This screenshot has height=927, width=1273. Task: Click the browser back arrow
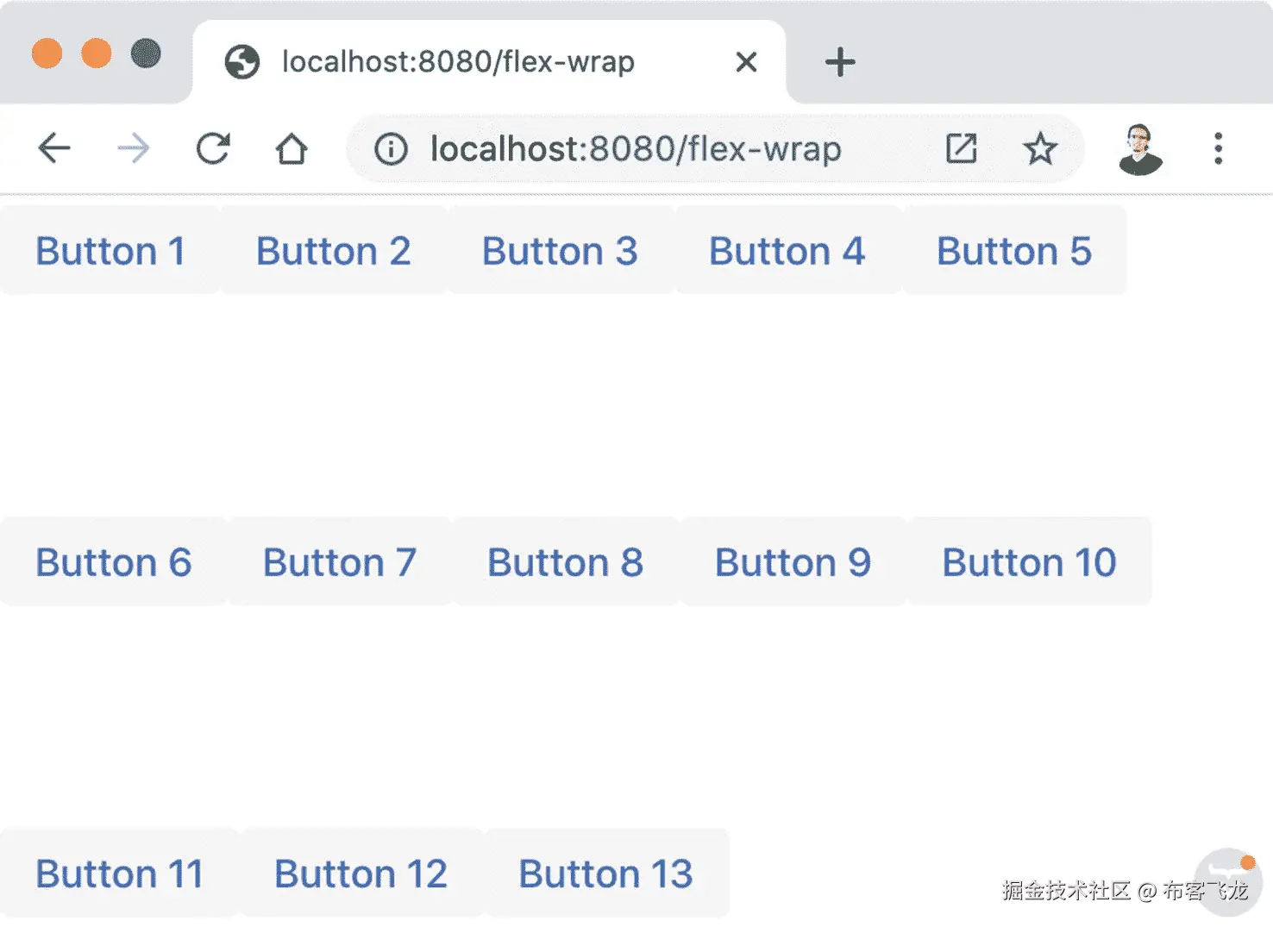point(54,148)
